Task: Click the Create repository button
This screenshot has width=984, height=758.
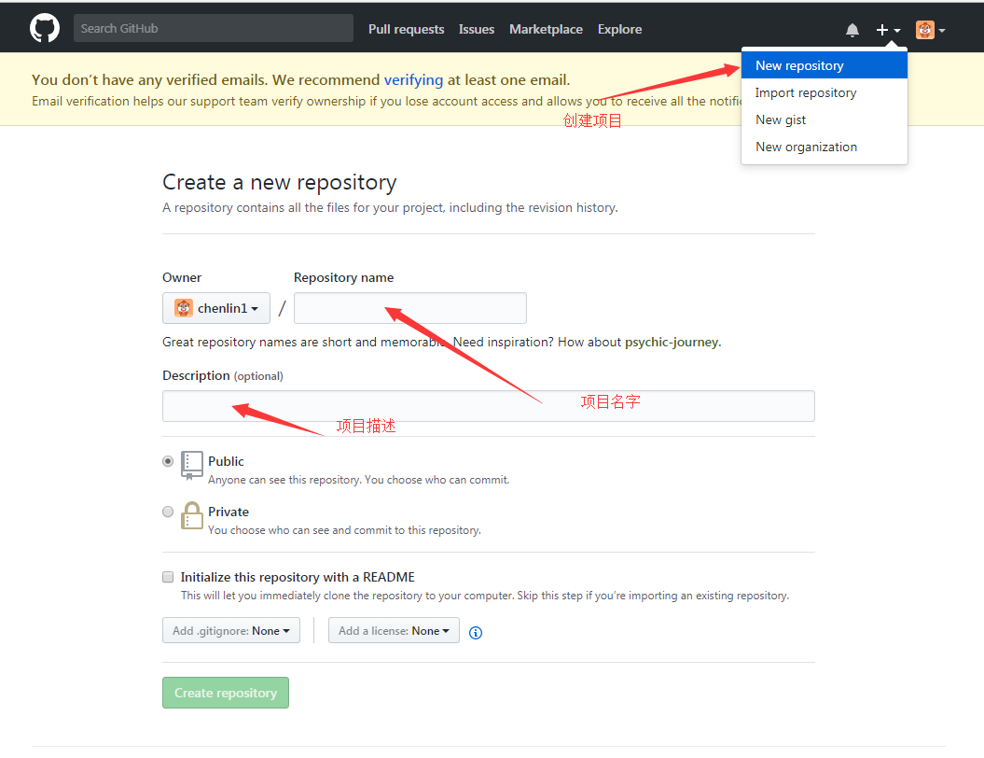Action: point(226,692)
